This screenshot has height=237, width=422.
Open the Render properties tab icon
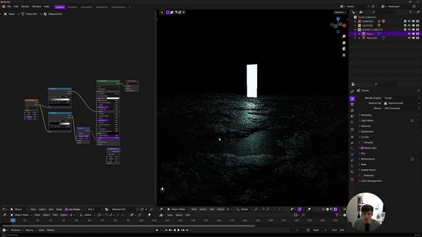352,99
